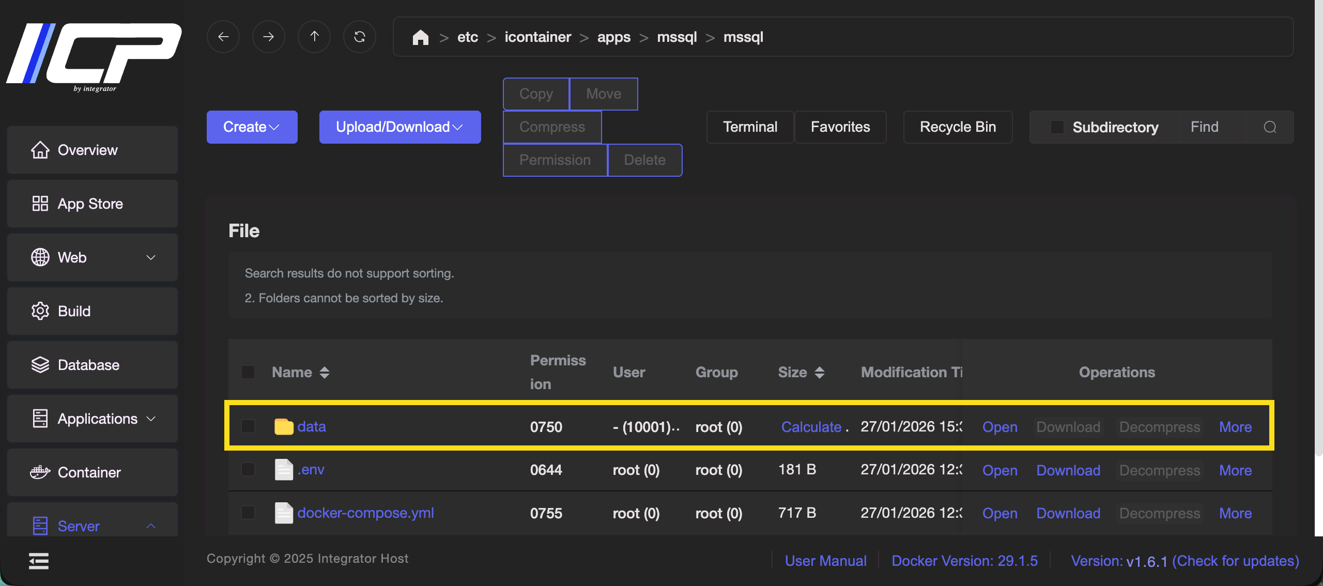The image size is (1323, 586).
Task: Open the Build section
Action: tap(93, 311)
